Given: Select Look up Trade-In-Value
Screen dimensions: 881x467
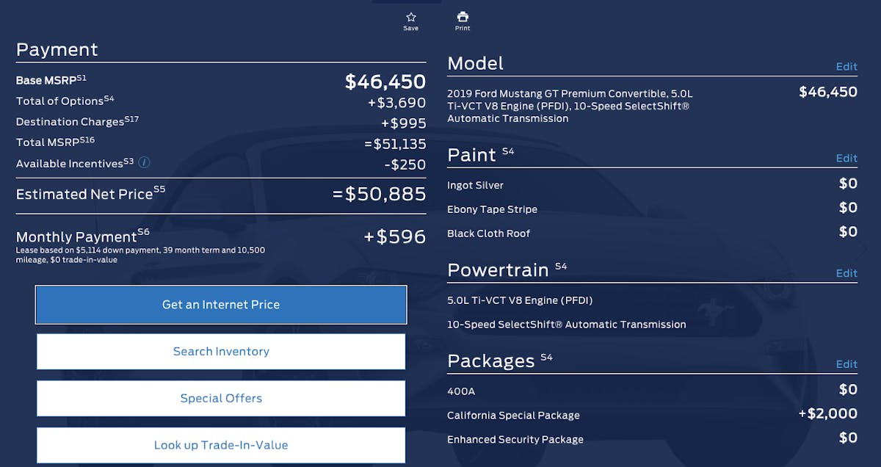Looking at the screenshot, I should pyautogui.click(x=221, y=446).
